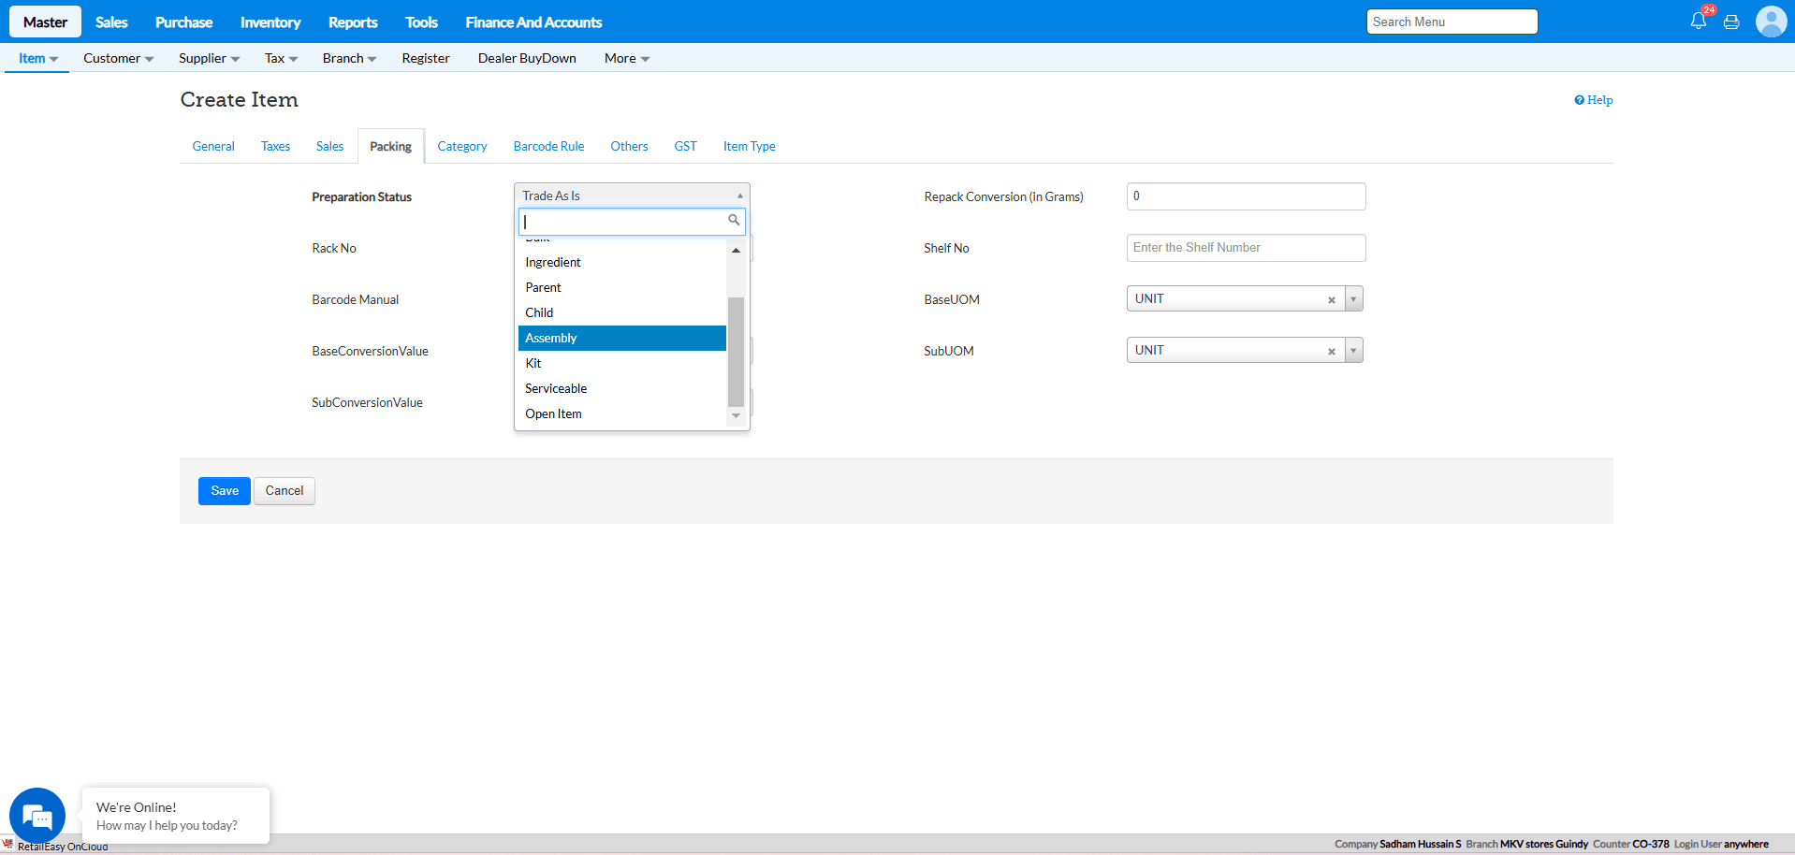This screenshot has height=855, width=1795.
Task: Expand the BaseUOM dropdown arrow
Action: 1353,299
